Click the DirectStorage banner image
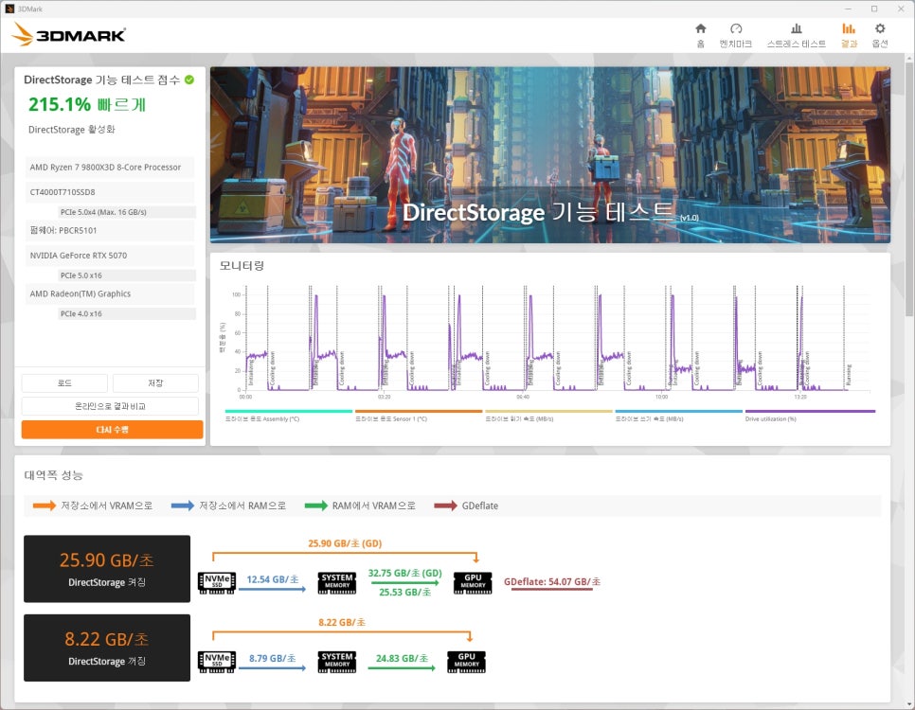The image size is (915, 710). tap(549, 154)
